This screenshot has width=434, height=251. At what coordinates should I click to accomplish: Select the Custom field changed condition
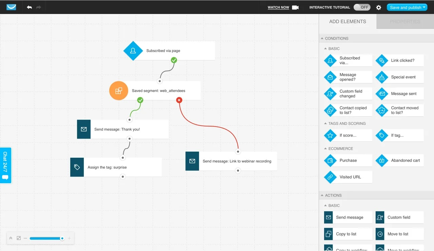(x=348, y=94)
